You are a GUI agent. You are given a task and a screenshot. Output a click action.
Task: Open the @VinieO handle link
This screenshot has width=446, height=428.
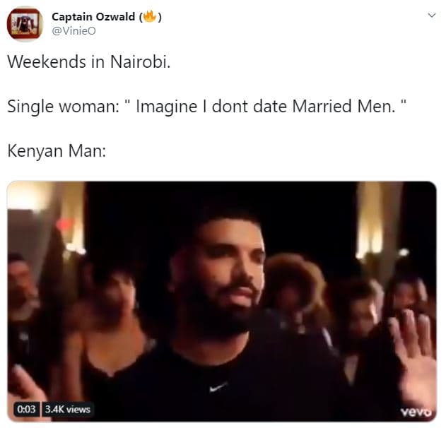tap(74, 30)
